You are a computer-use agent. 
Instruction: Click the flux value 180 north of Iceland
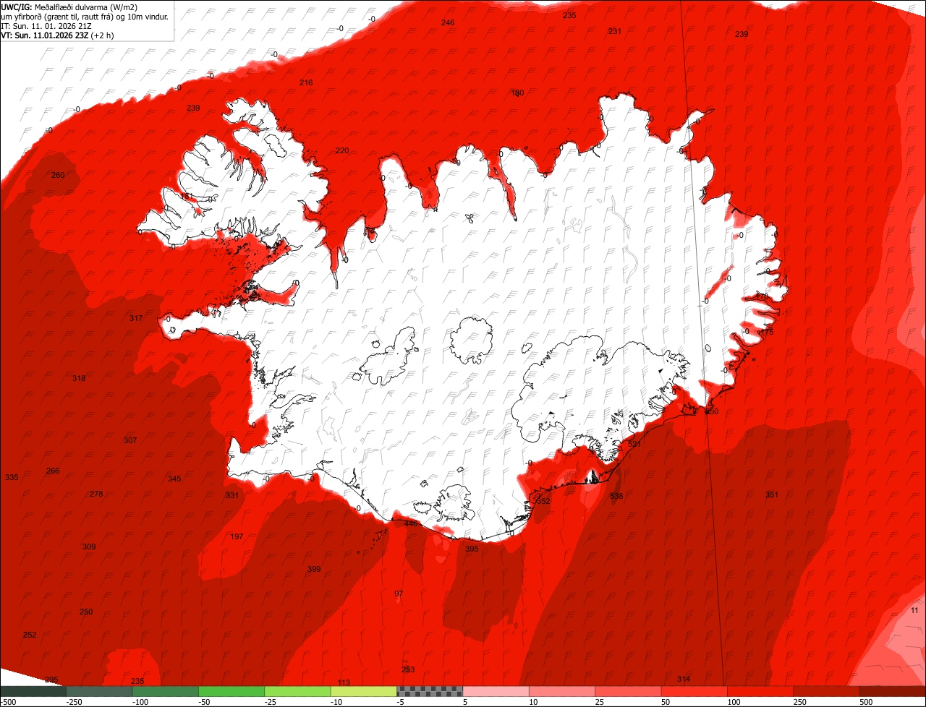coord(517,93)
